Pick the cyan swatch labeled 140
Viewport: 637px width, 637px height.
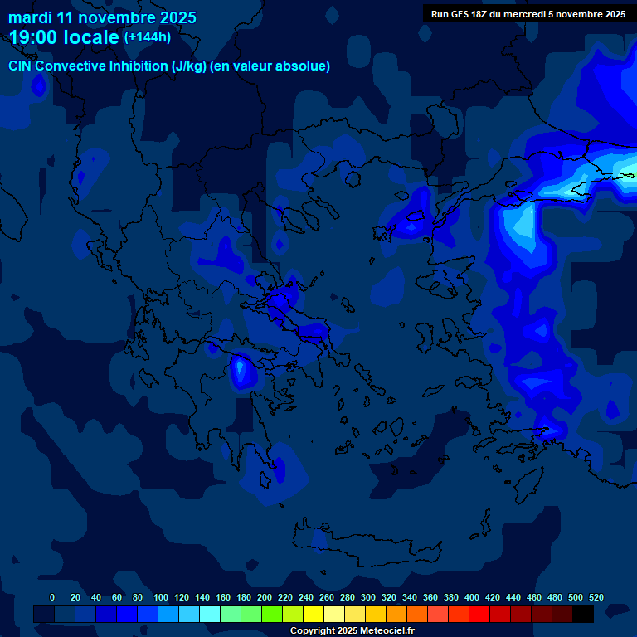[189, 614]
